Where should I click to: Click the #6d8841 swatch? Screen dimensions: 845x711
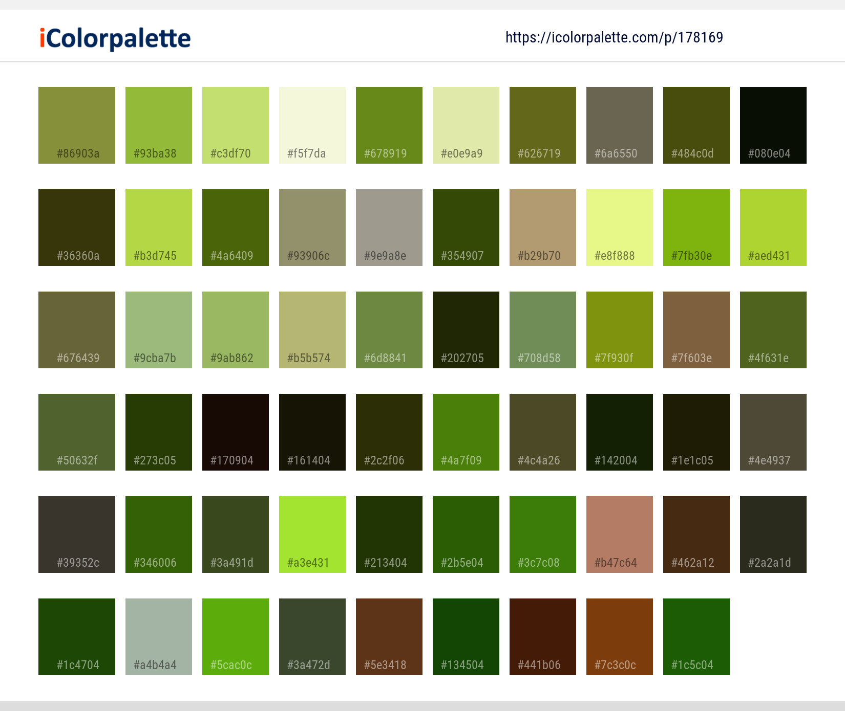(389, 330)
